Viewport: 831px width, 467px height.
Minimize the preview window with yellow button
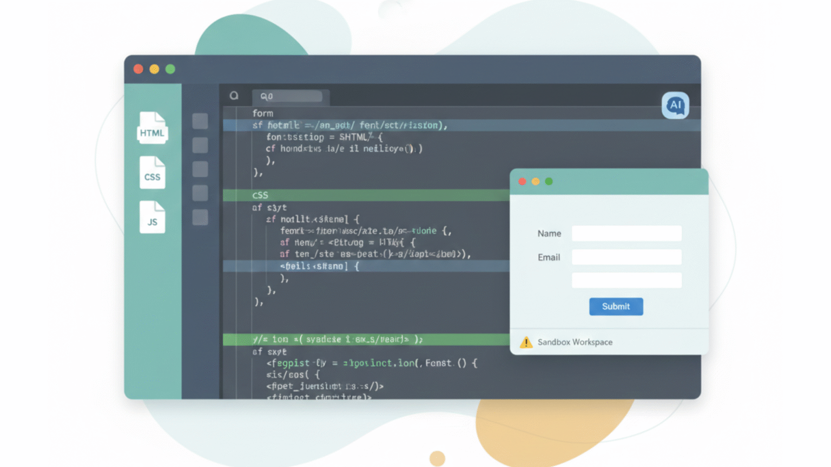pos(536,182)
